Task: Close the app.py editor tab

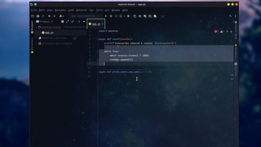Action: coord(102,24)
